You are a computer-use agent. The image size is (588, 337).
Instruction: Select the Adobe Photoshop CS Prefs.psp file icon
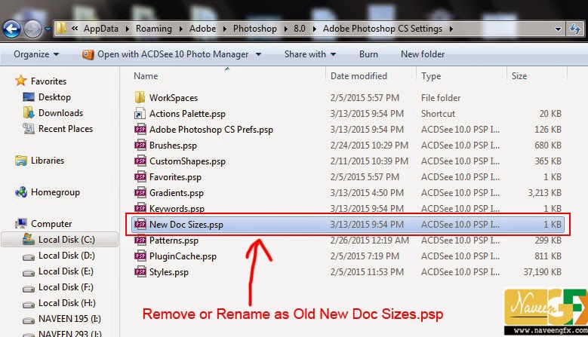point(140,129)
